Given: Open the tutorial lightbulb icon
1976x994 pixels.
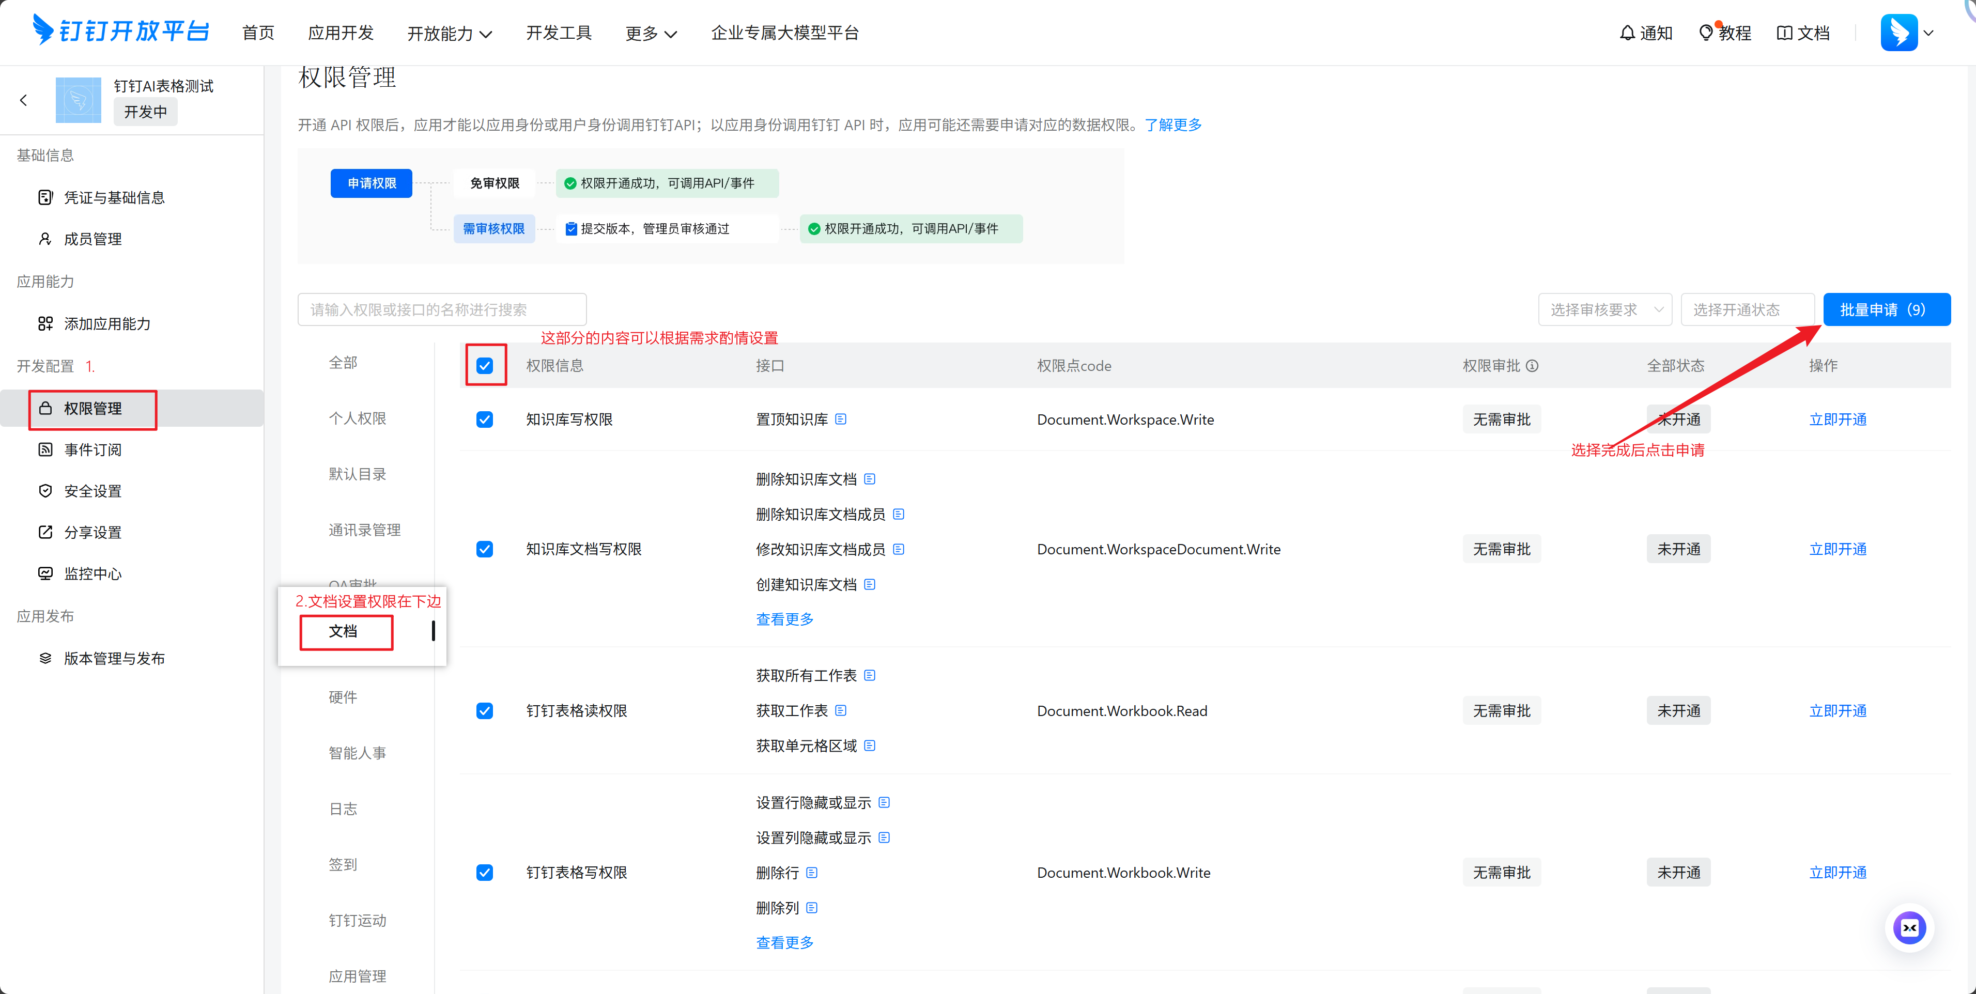Looking at the screenshot, I should click(x=1705, y=33).
